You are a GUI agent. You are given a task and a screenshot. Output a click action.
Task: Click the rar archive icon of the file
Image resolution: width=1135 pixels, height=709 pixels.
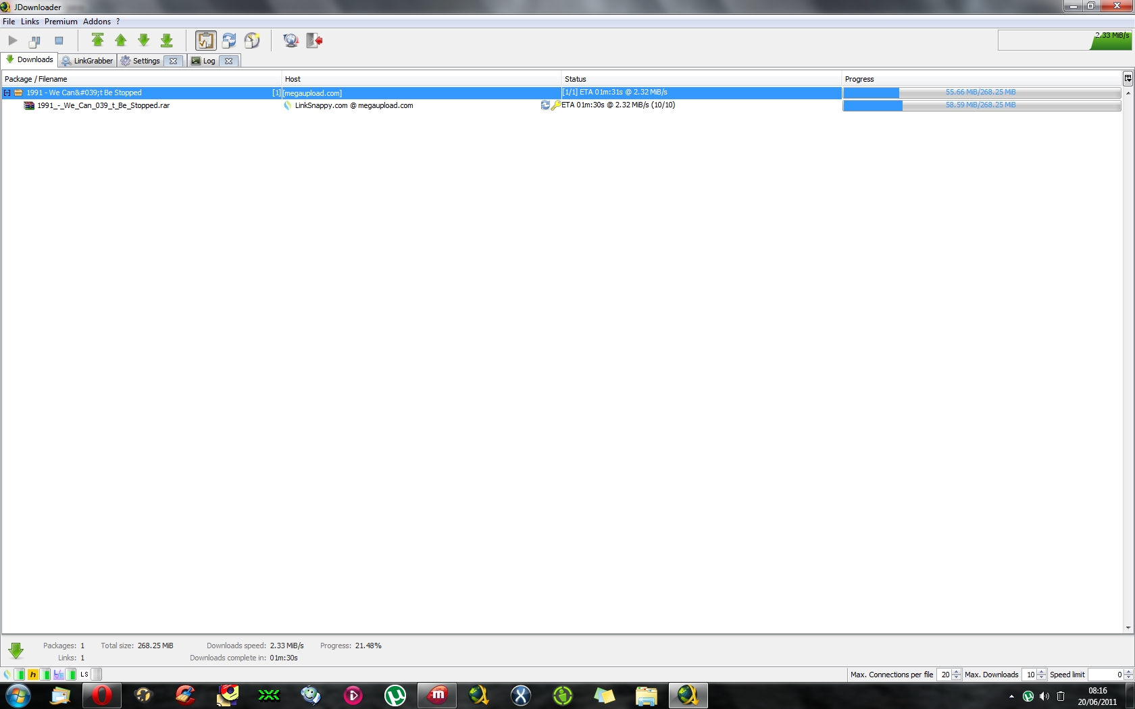click(29, 105)
